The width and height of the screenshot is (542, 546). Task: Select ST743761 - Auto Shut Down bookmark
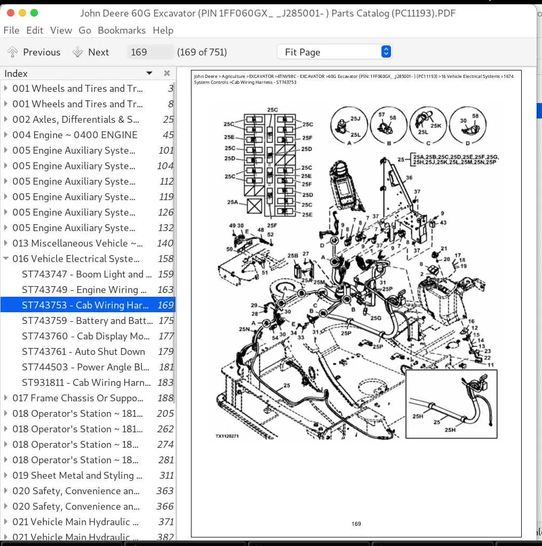tap(87, 351)
